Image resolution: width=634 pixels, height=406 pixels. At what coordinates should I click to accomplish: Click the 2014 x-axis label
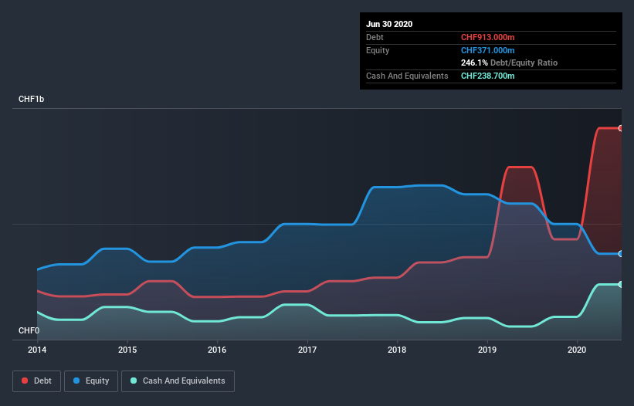[x=37, y=350]
